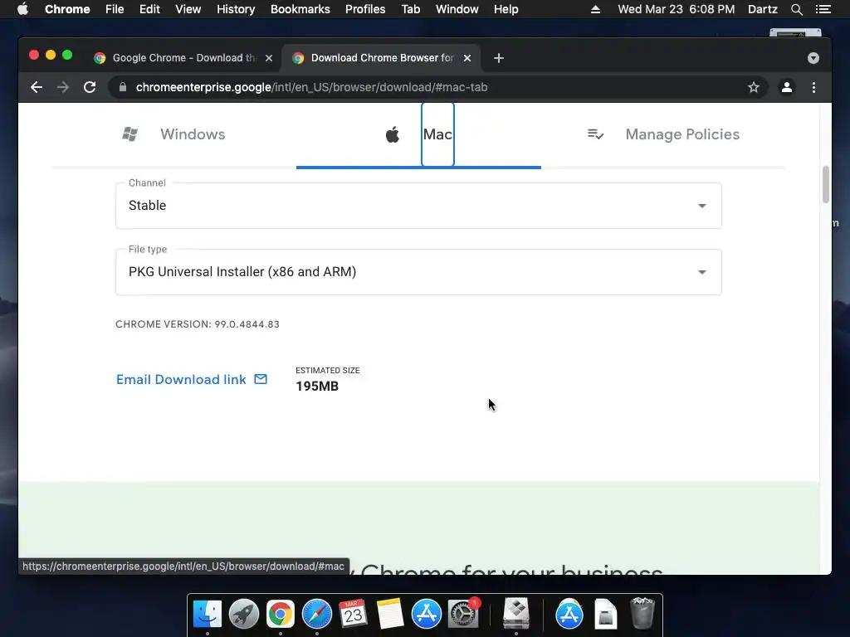This screenshot has height=637, width=850.
Task: Open the Chrome profile avatar menu
Action: [787, 87]
